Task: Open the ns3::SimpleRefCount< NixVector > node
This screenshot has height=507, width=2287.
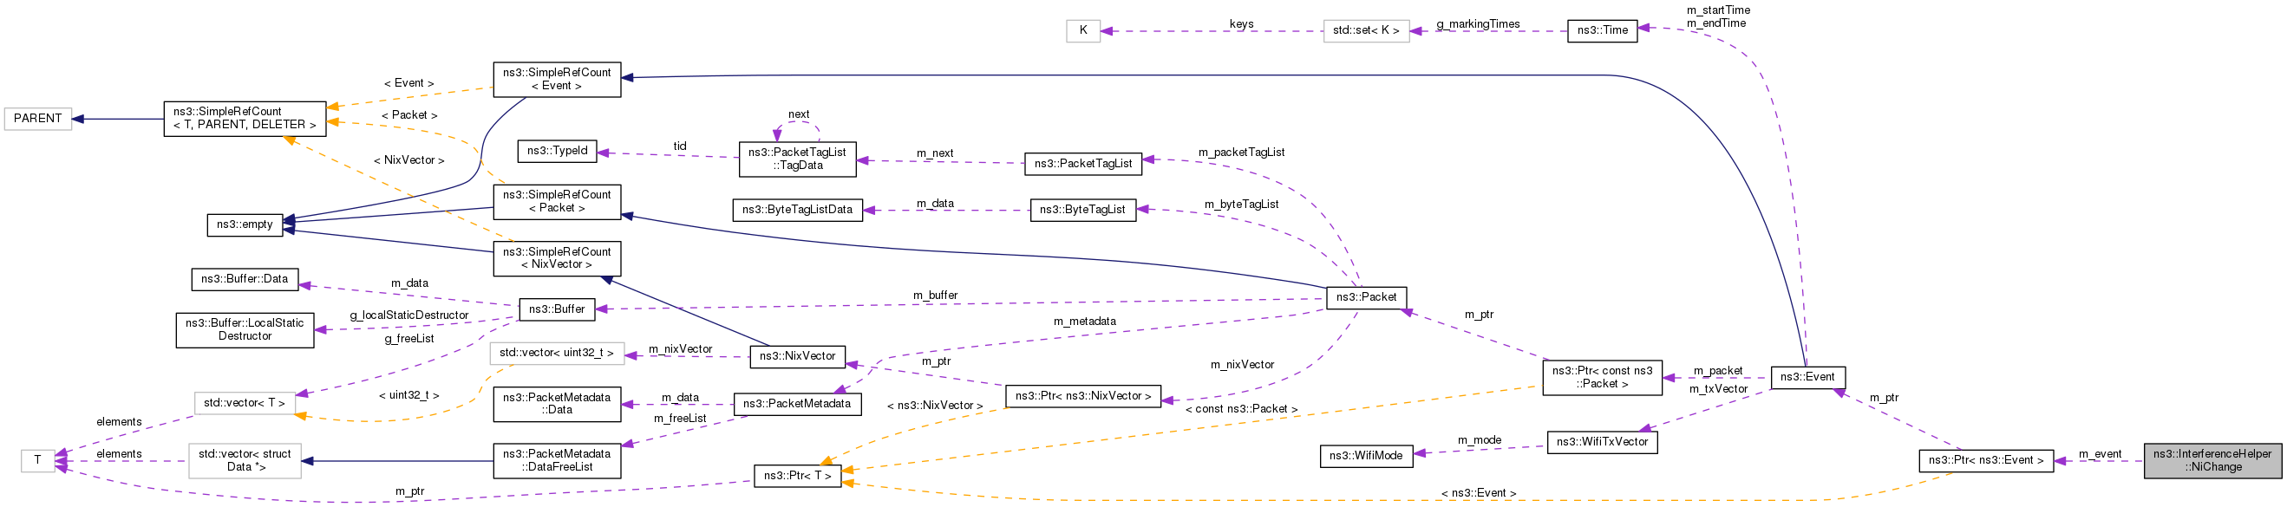Action: [x=557, y=258]
